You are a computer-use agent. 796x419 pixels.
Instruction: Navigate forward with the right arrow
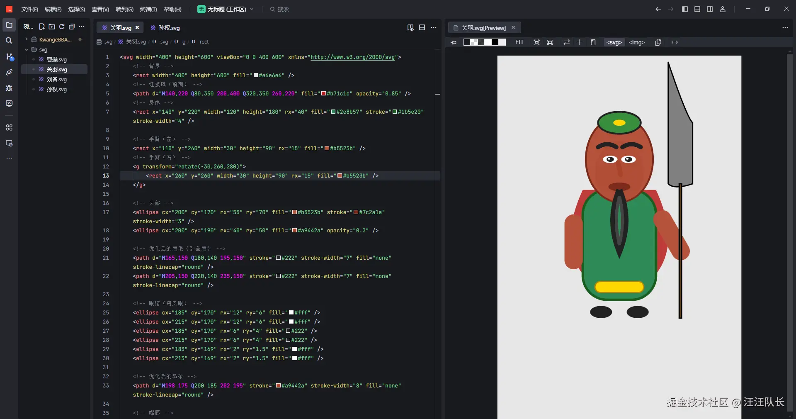click(x=671, y=9)
